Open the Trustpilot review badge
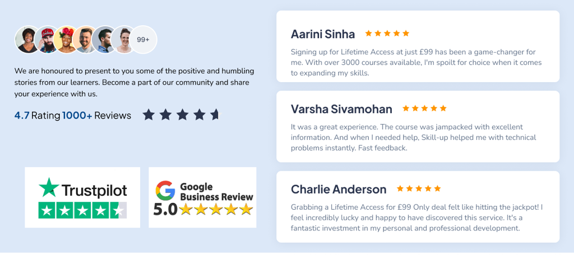574x255 pixels. (x=82, y=197)
